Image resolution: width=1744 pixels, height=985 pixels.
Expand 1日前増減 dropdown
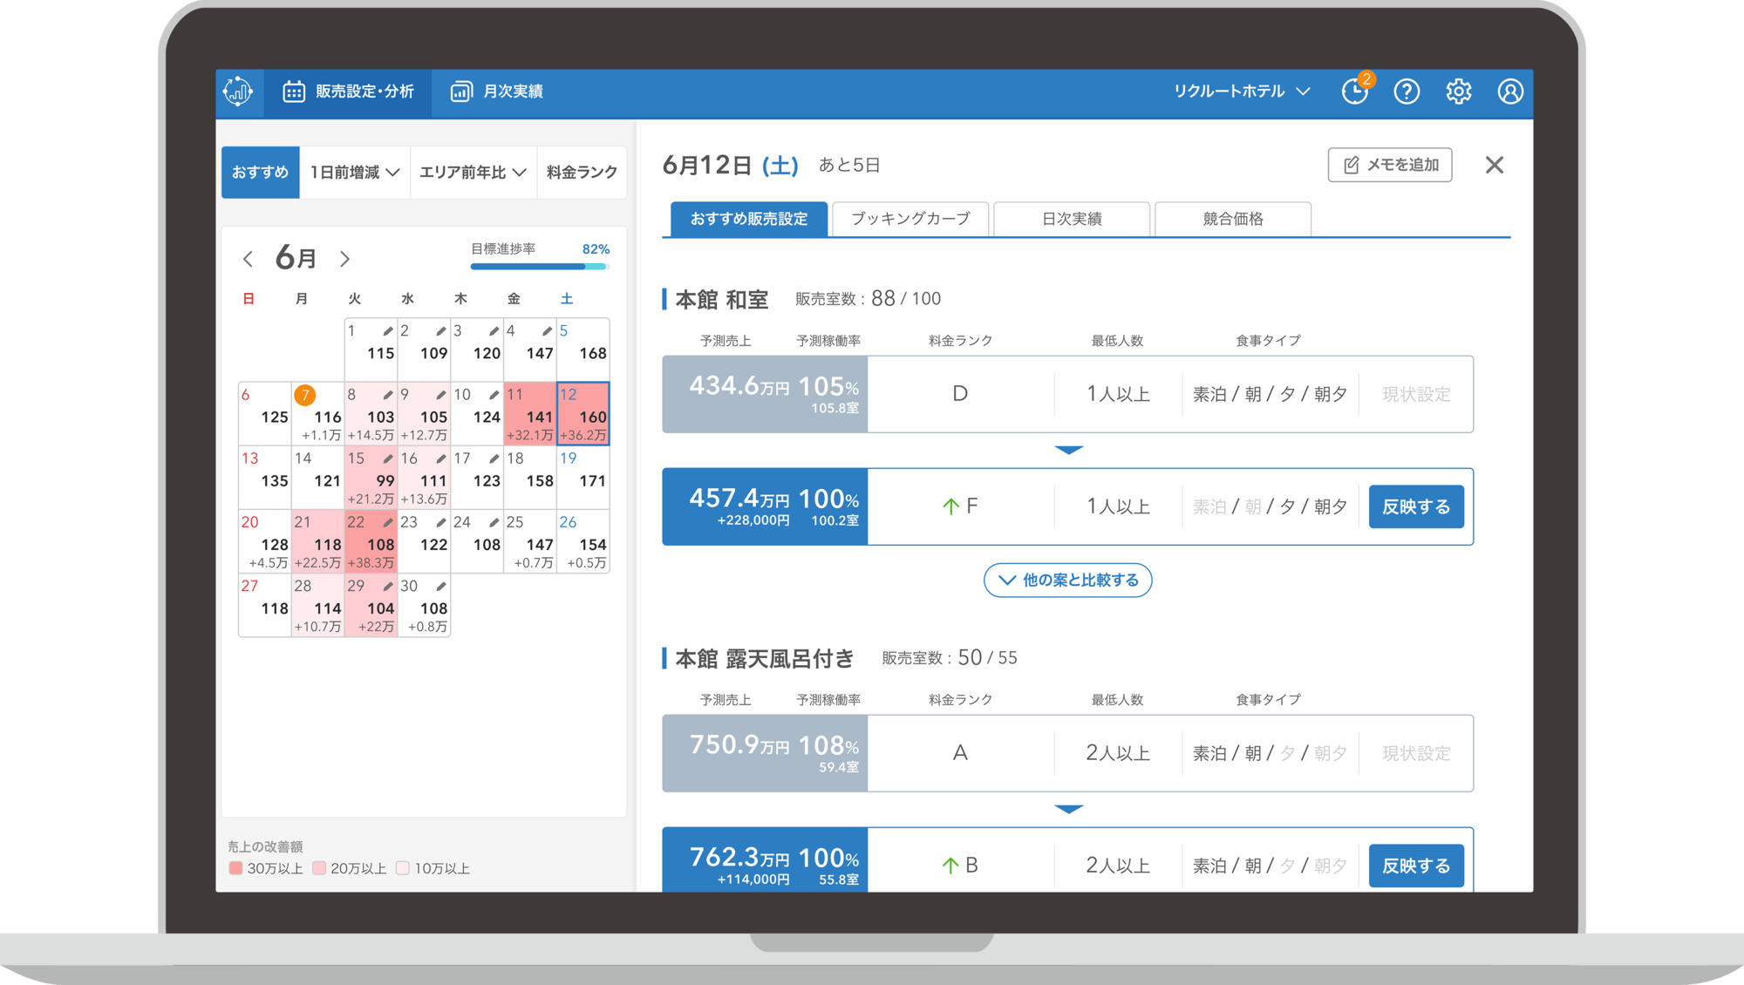coord(354,173)
